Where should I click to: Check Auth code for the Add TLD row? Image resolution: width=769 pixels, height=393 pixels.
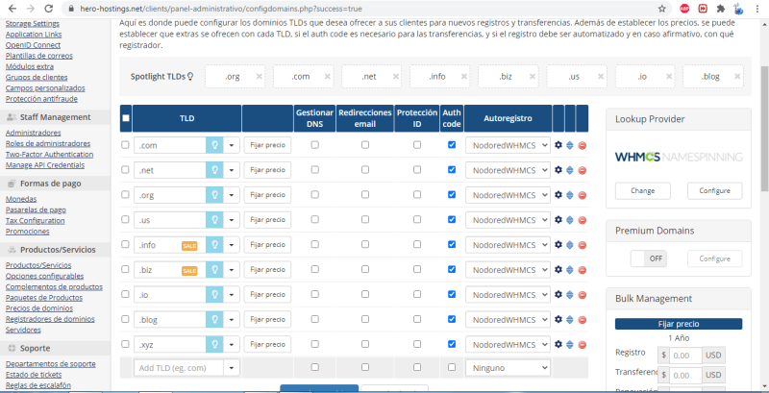click(452, 367)
